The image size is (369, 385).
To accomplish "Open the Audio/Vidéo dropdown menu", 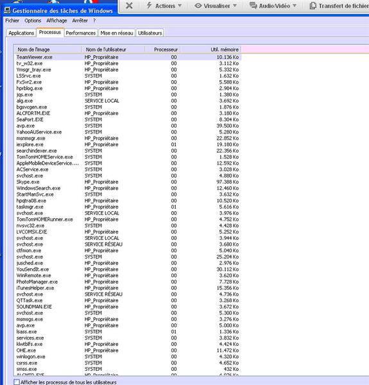I will 273,6.
